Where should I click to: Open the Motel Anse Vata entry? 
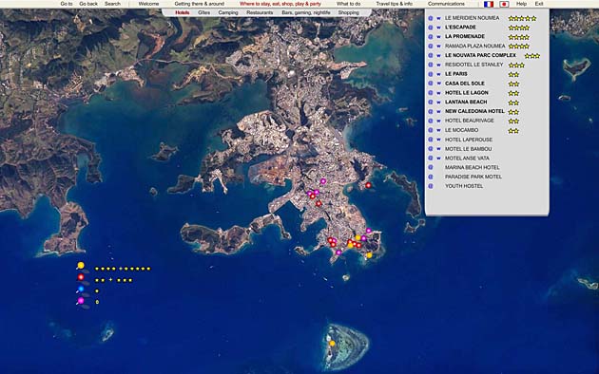point(467,159)
